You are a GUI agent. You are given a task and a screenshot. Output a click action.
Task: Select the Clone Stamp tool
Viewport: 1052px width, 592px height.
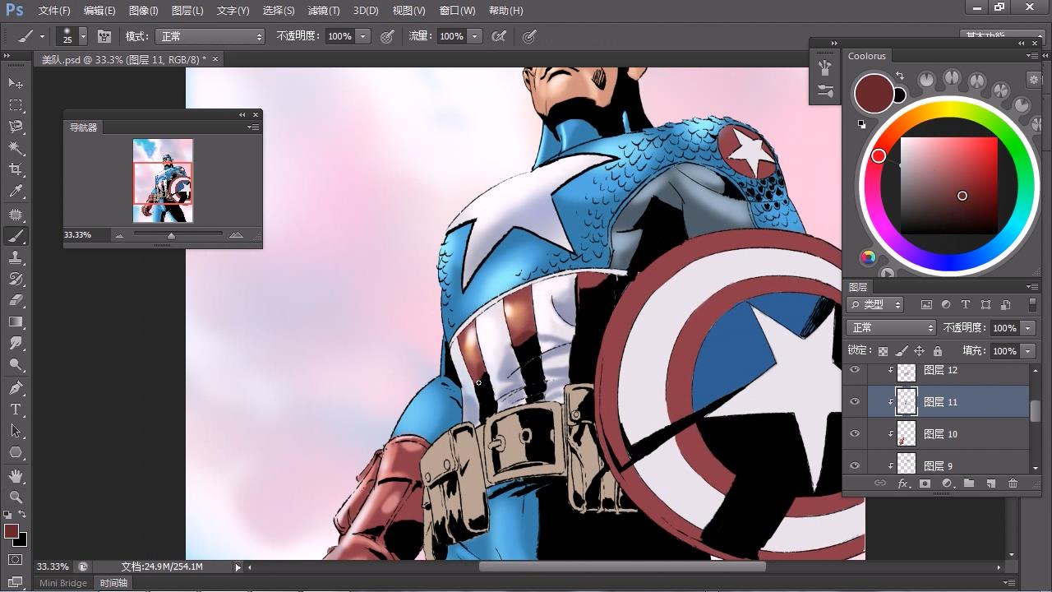tap(16, 257)
